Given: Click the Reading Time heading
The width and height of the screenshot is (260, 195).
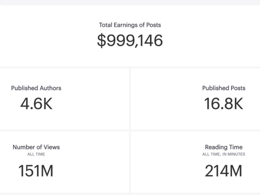Looking at the screenshot, I should tap(224, 147).
